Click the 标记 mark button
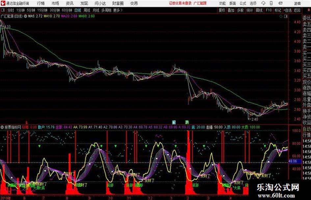The width and height of the screenshot is (311, 200). (x=278, y=10)
